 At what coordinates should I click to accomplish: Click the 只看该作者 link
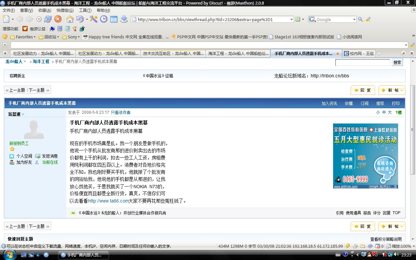coord(121,112)
